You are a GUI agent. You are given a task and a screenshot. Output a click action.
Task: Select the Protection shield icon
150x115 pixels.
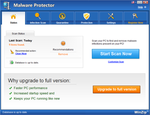[87, 16]
